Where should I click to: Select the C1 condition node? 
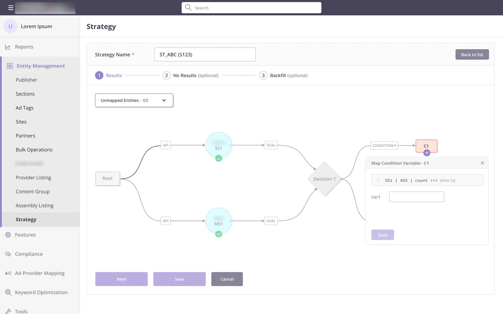427,146
